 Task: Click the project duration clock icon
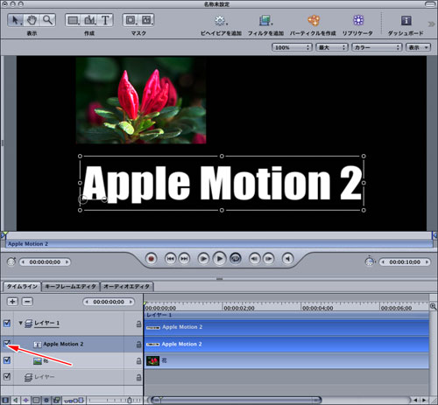[370, 261]
